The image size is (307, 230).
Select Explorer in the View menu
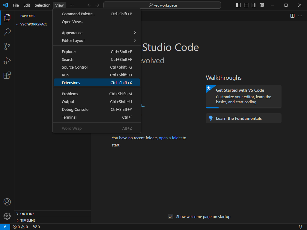[x=97, y=52]
